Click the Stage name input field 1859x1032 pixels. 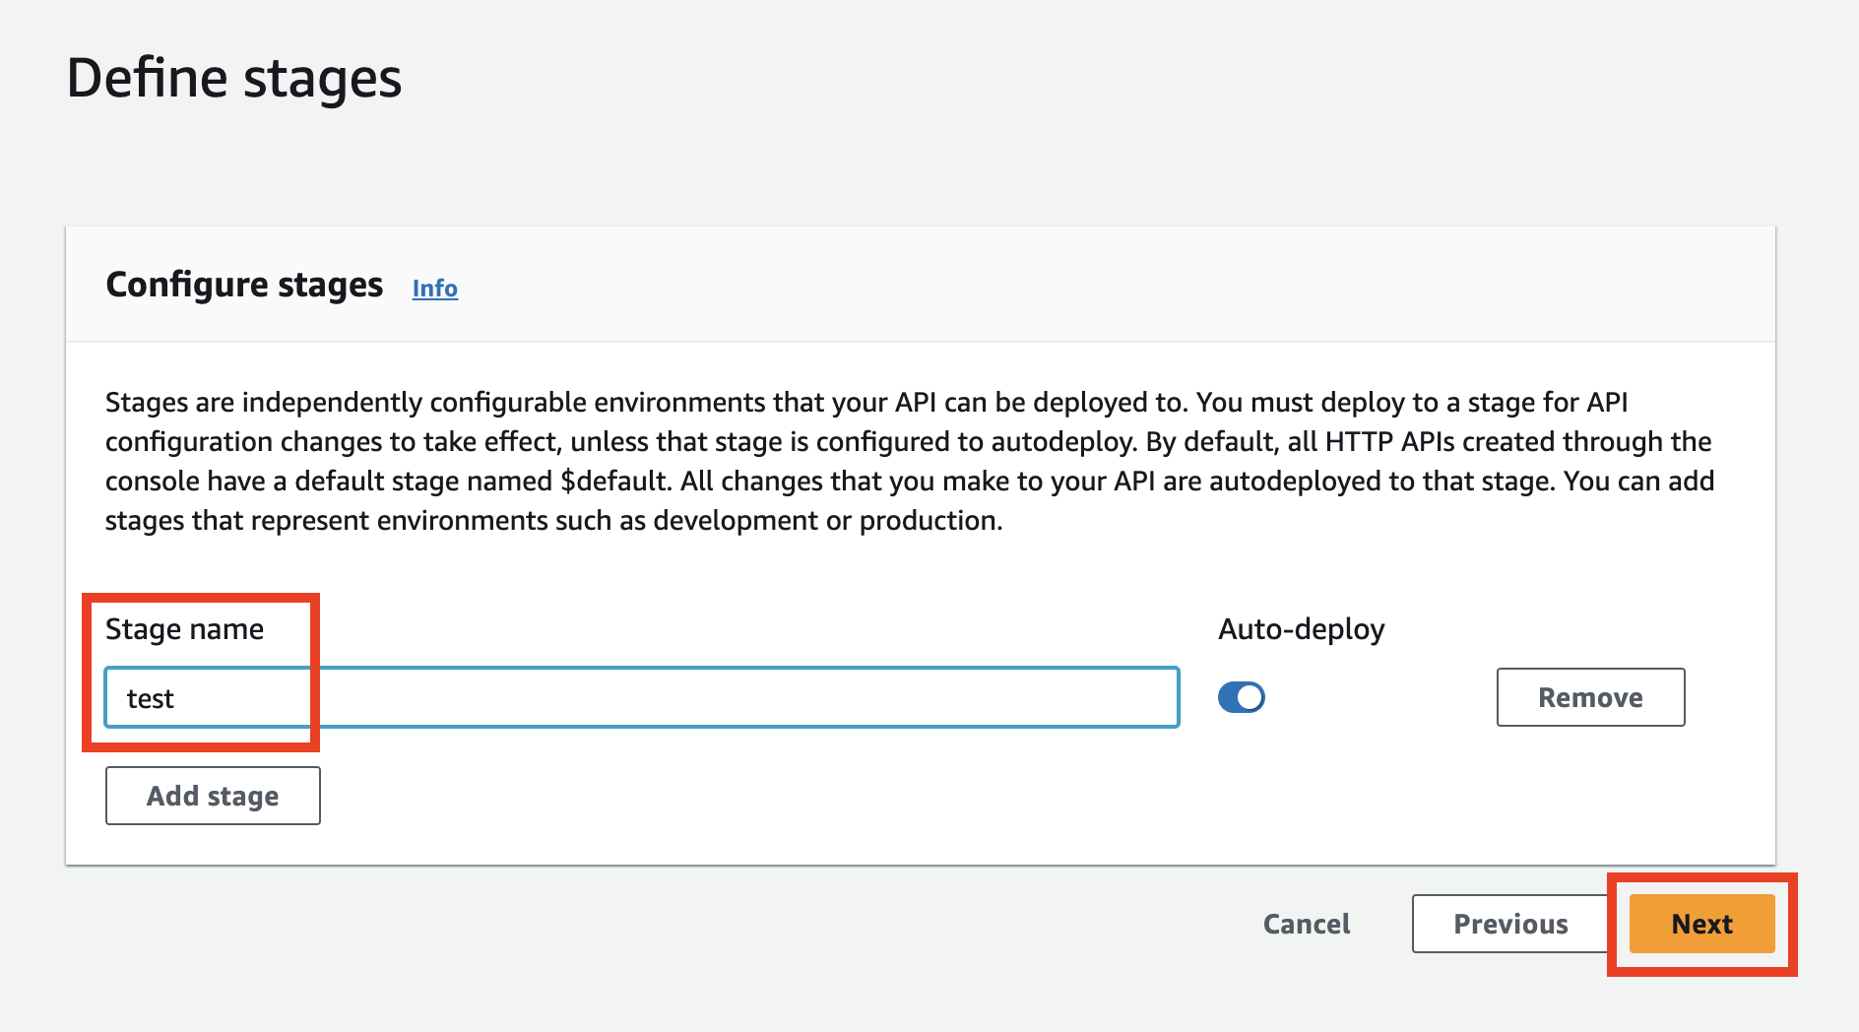[640, 697]
